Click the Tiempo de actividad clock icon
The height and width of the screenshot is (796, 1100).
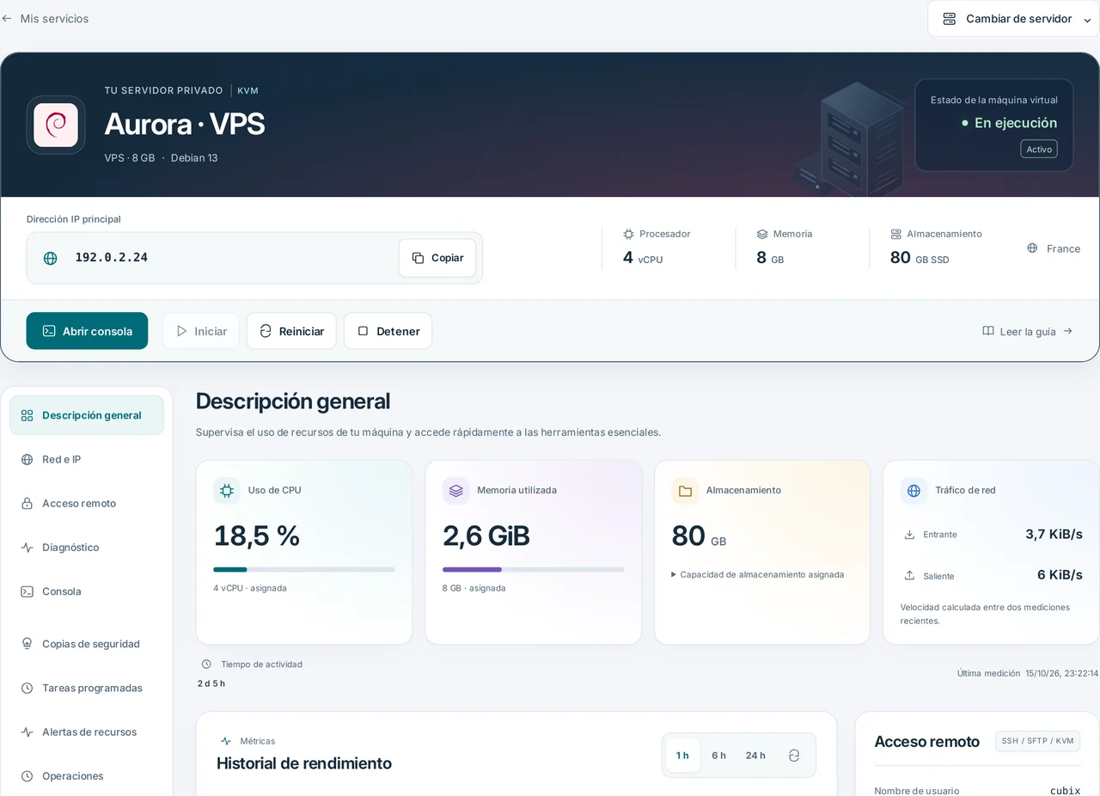point(206,664)
